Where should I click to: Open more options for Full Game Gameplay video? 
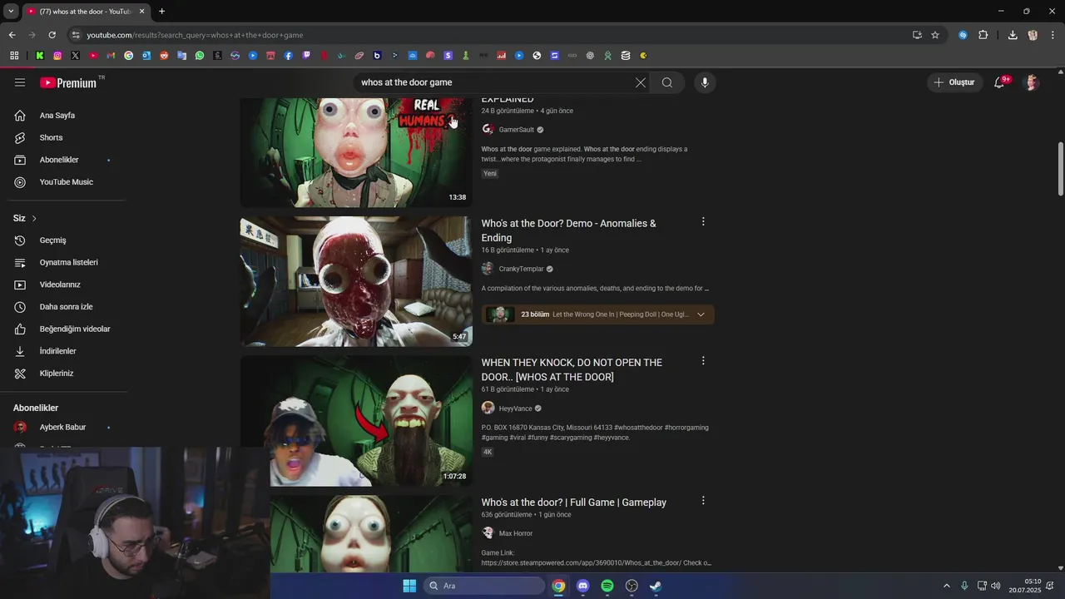[x=703, y=501]
